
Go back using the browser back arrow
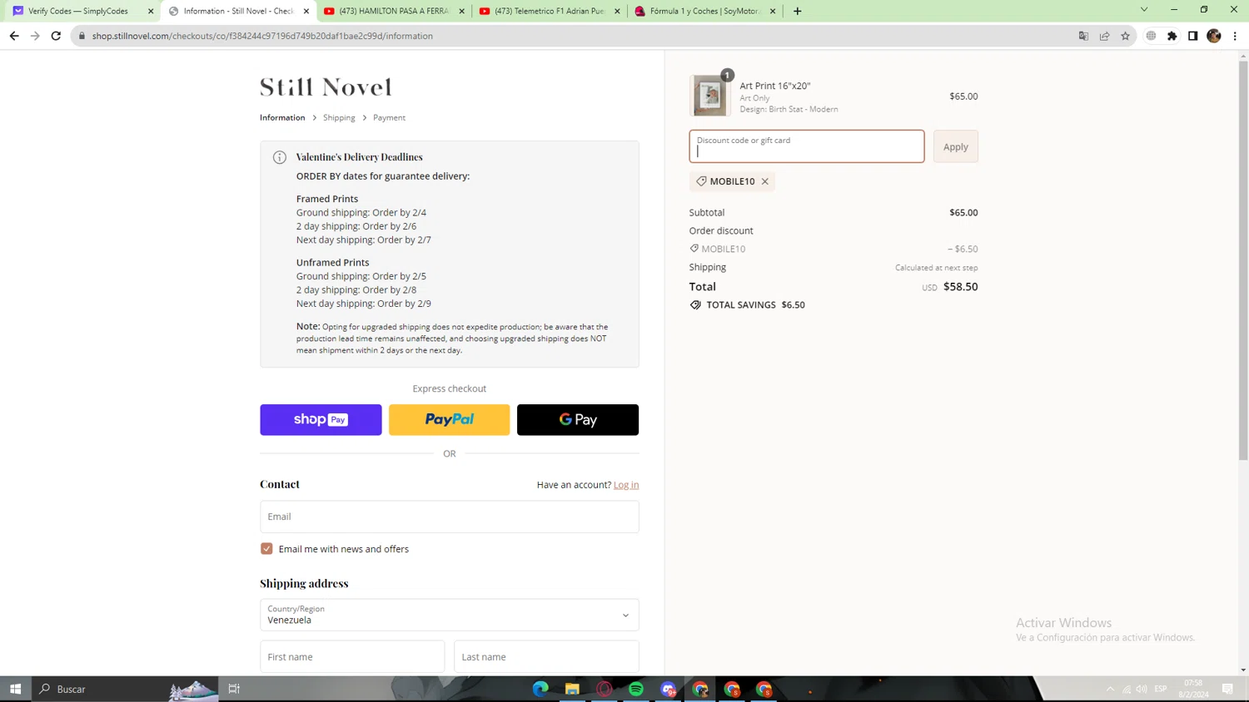[14, 36]
